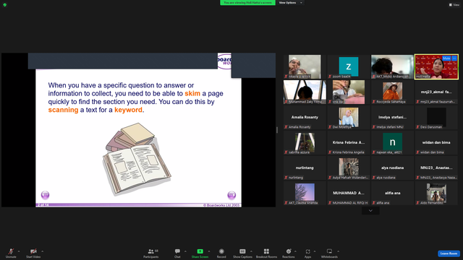Open share options arrow beside Share Screen
Screen dimensions: 463x260
(209, 251)
